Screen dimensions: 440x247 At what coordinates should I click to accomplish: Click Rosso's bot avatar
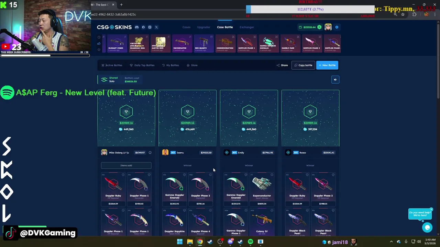[288, 152]
